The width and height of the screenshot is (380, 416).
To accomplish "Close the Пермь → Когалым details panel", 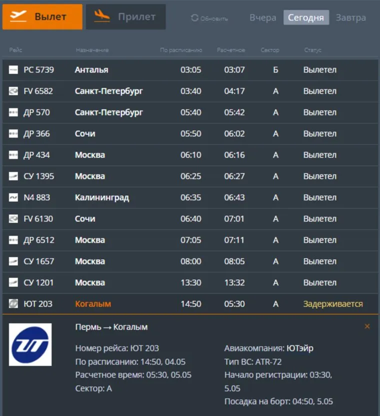I will (x=367, y=327).
